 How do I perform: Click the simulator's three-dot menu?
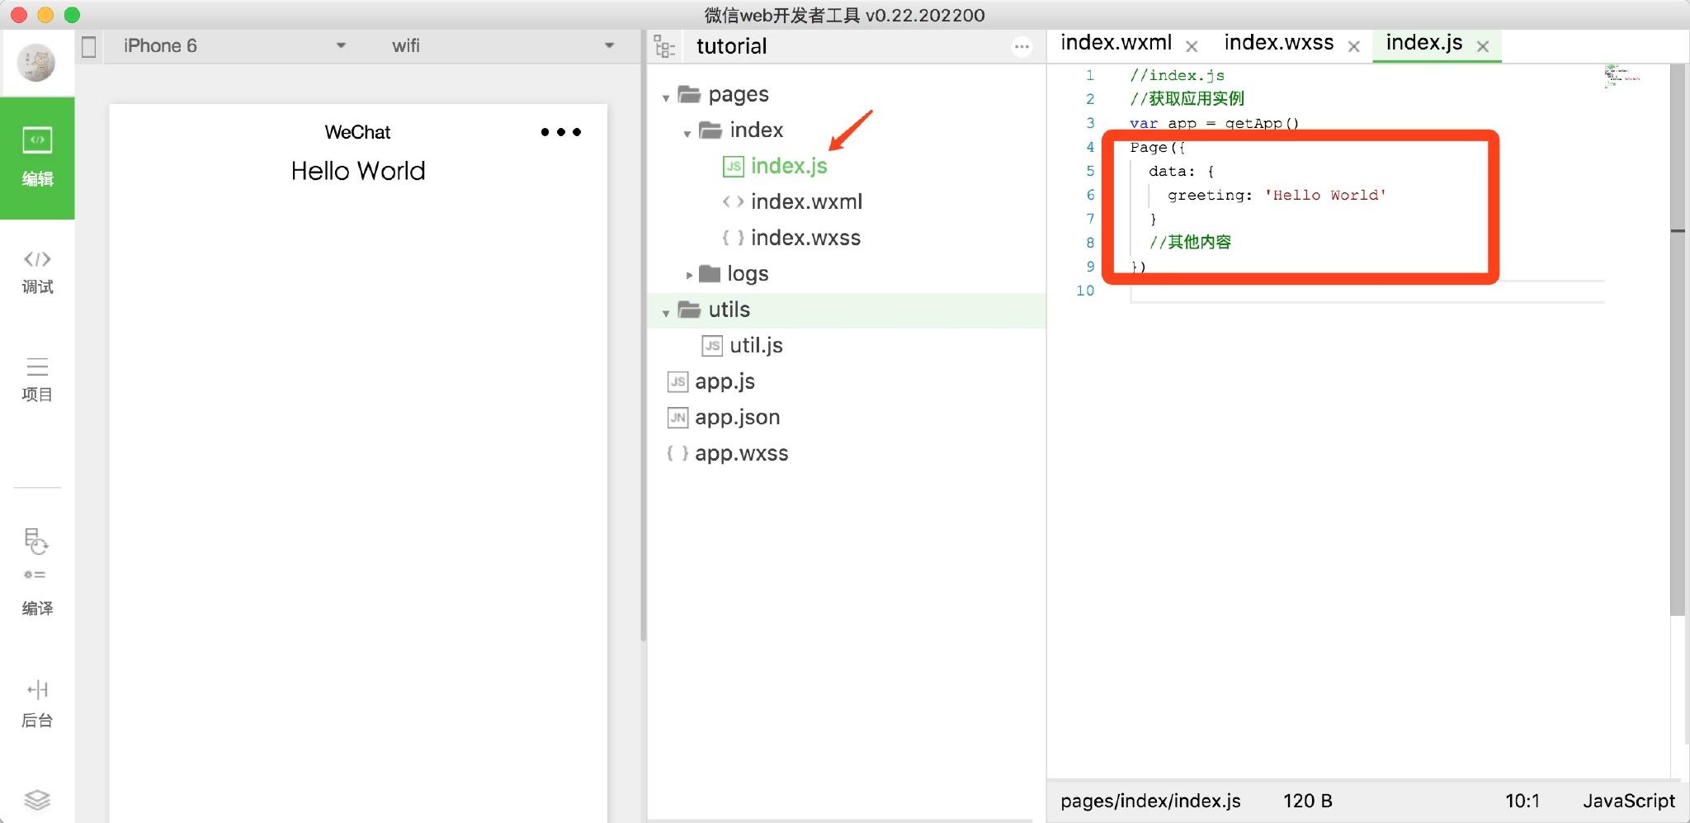click(561, 132)
